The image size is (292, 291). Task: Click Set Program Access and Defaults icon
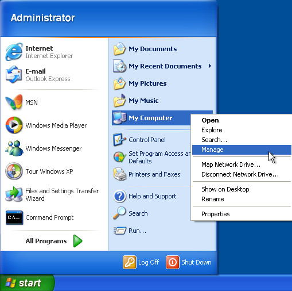pos(120,157)
